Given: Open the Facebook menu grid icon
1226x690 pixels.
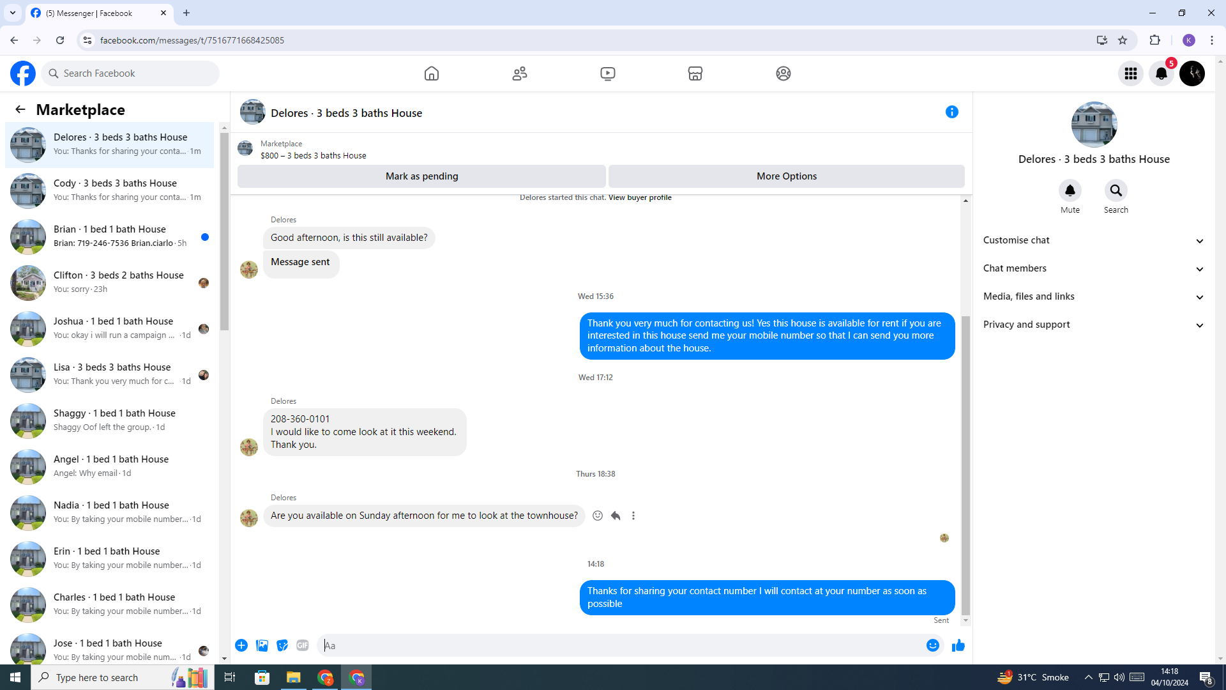Looking at the screenshot, I should pos(1131,73).
